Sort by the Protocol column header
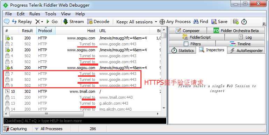The height and width of the screenshot is (135, 269). coord(45,31)
